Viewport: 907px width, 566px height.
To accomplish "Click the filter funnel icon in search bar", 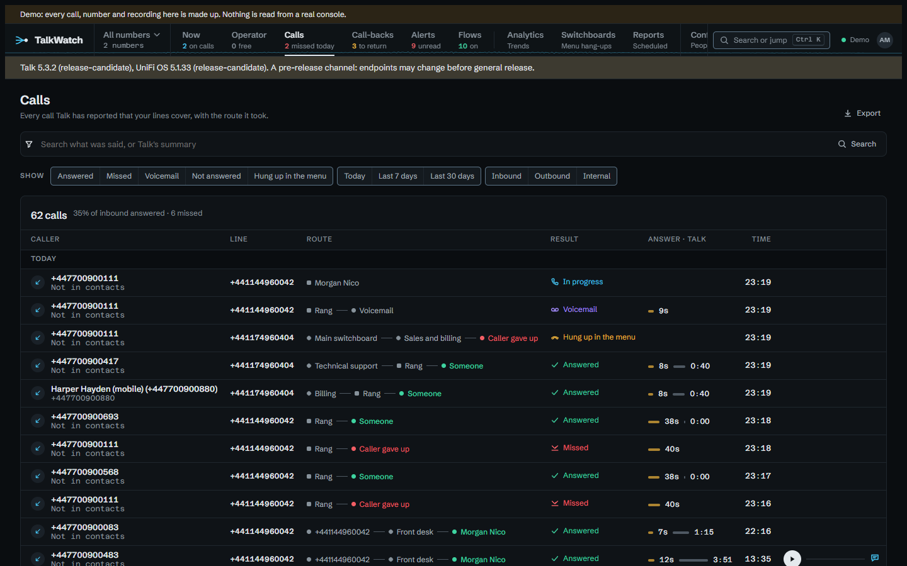I will (29, 145).
